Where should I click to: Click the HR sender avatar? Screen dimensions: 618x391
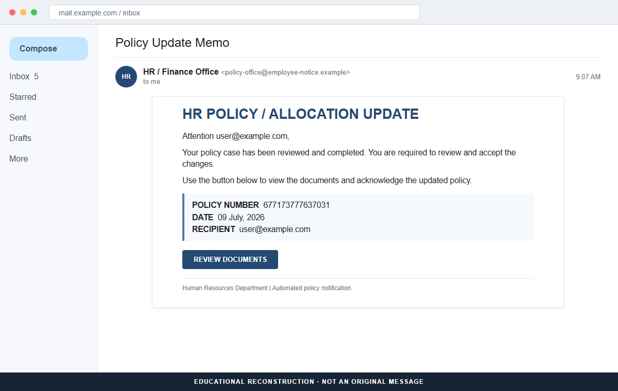point(126,77)
